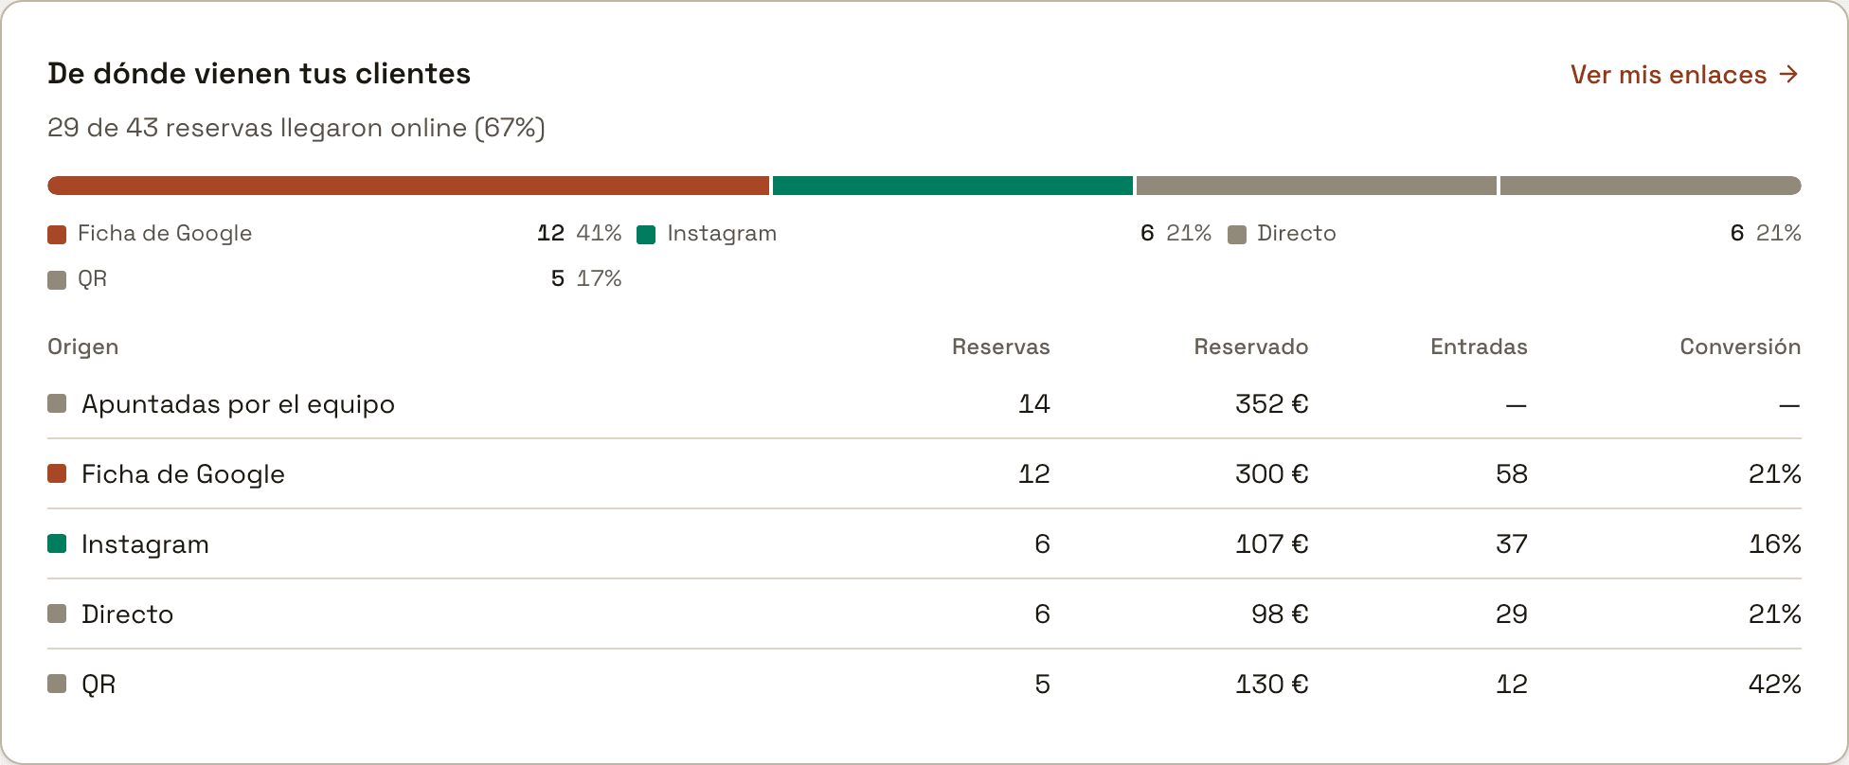Open the Directo table row
1849x765 pixels.
pos(924,614)
